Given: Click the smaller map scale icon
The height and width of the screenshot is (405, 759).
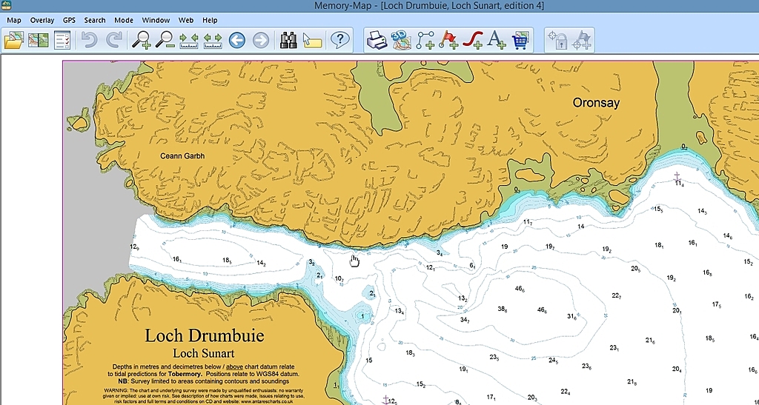Looking at the screenshot, I should (x=189, y=40).
